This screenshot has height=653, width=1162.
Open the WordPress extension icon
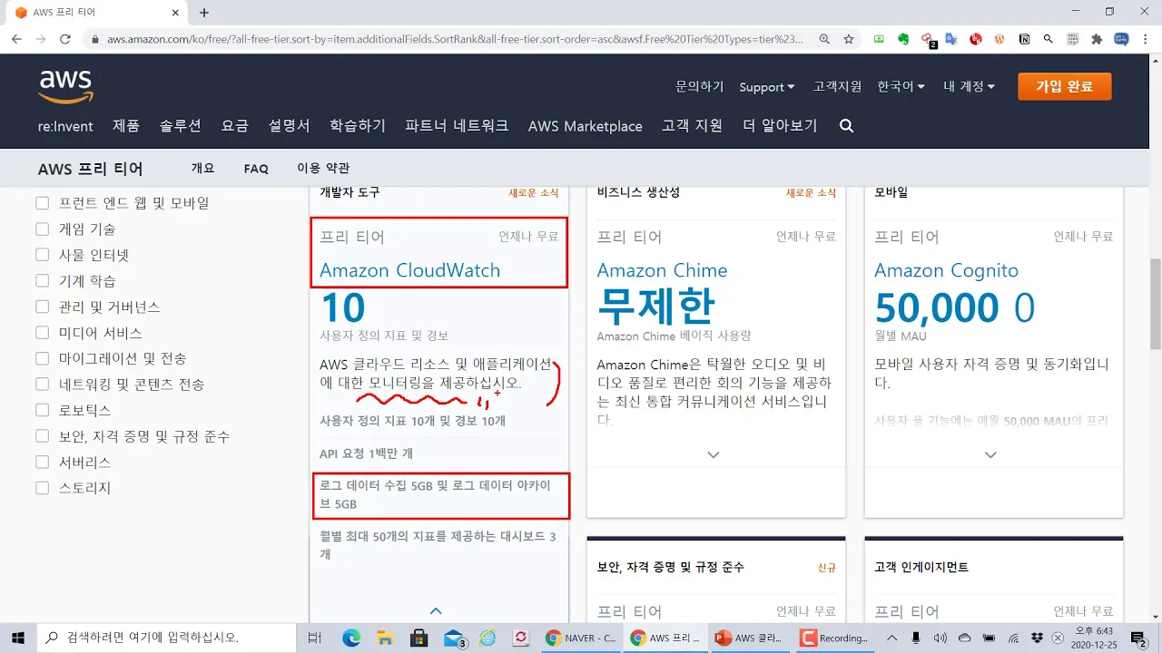[1000, 39]
